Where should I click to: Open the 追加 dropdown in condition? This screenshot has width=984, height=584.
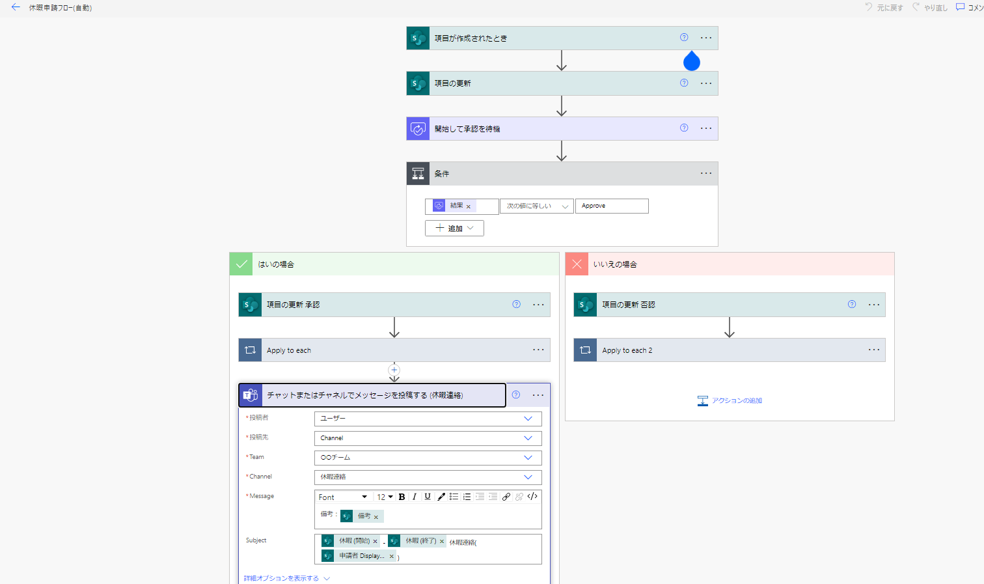[x=454, y=228]
